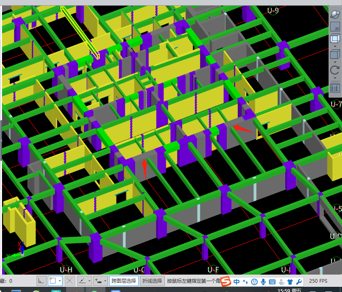Click the U-H grid axis label
This screenshot has width=342, height=292.
66,270
